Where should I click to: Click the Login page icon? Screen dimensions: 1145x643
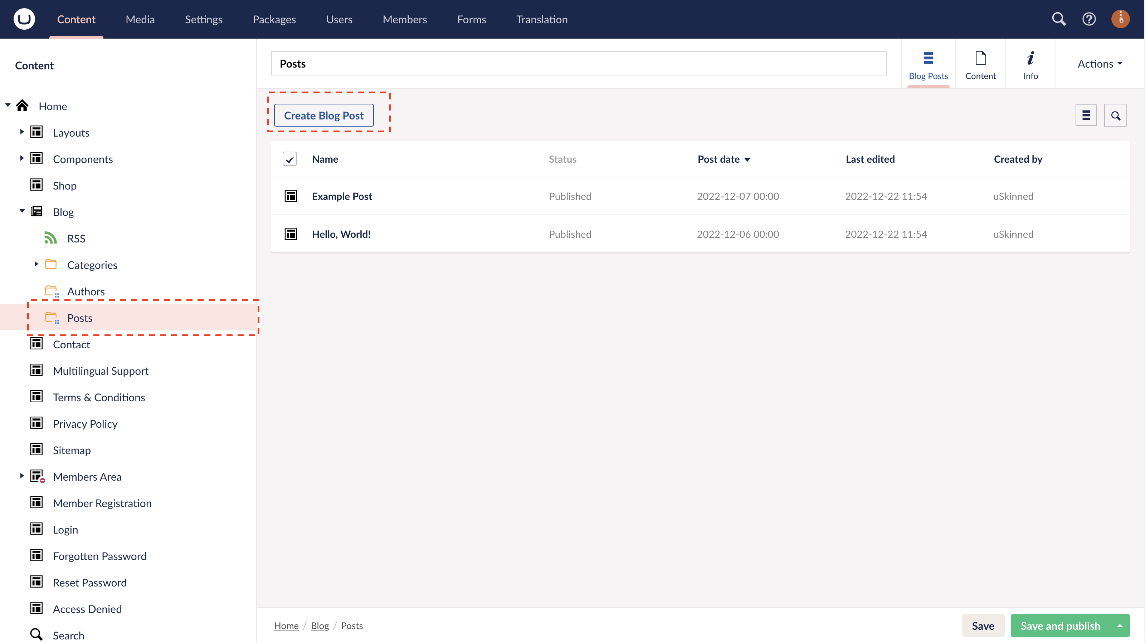tap(36, 529)
